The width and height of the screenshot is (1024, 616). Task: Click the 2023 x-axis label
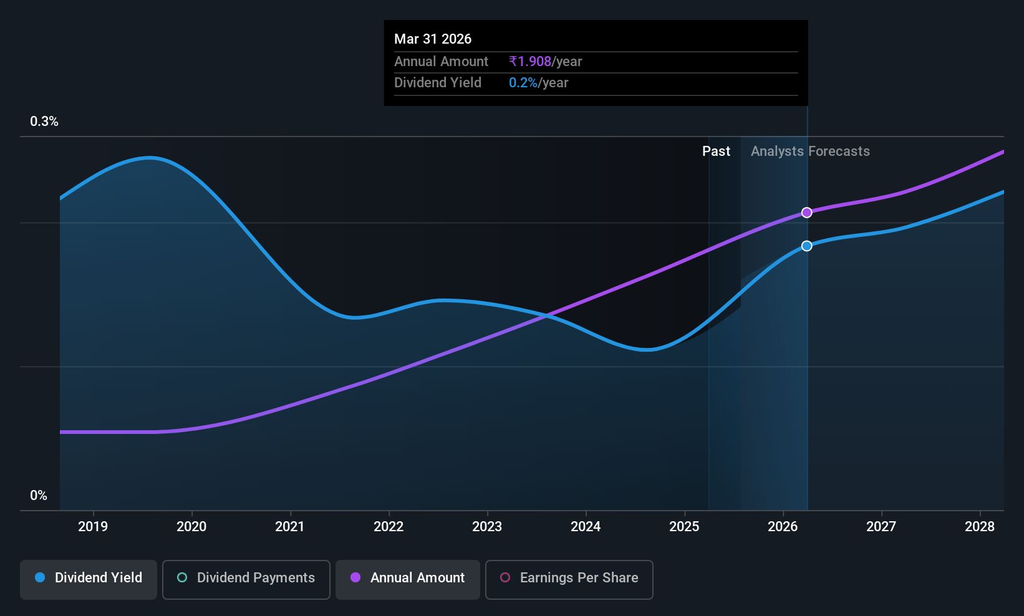pyautogui.click(x=487, y=527)
